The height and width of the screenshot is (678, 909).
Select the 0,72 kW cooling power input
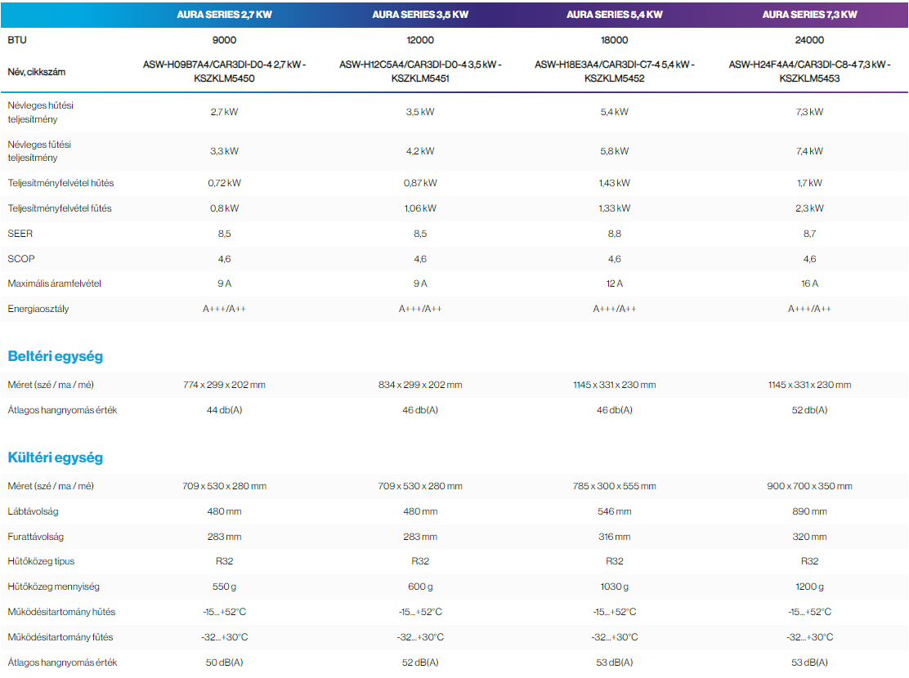224,183
